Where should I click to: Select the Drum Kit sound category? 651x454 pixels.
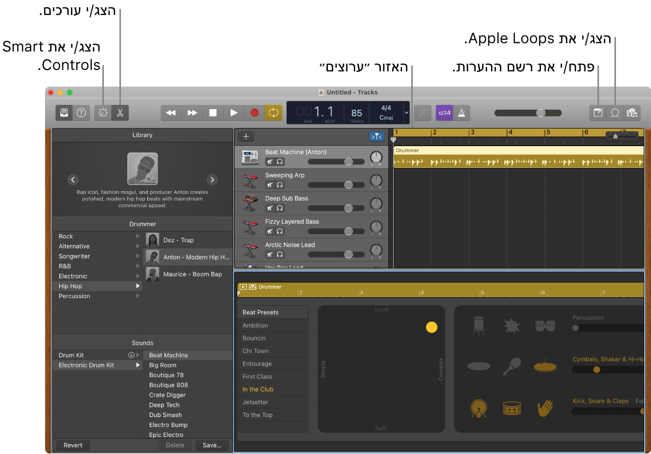point(97,355)
